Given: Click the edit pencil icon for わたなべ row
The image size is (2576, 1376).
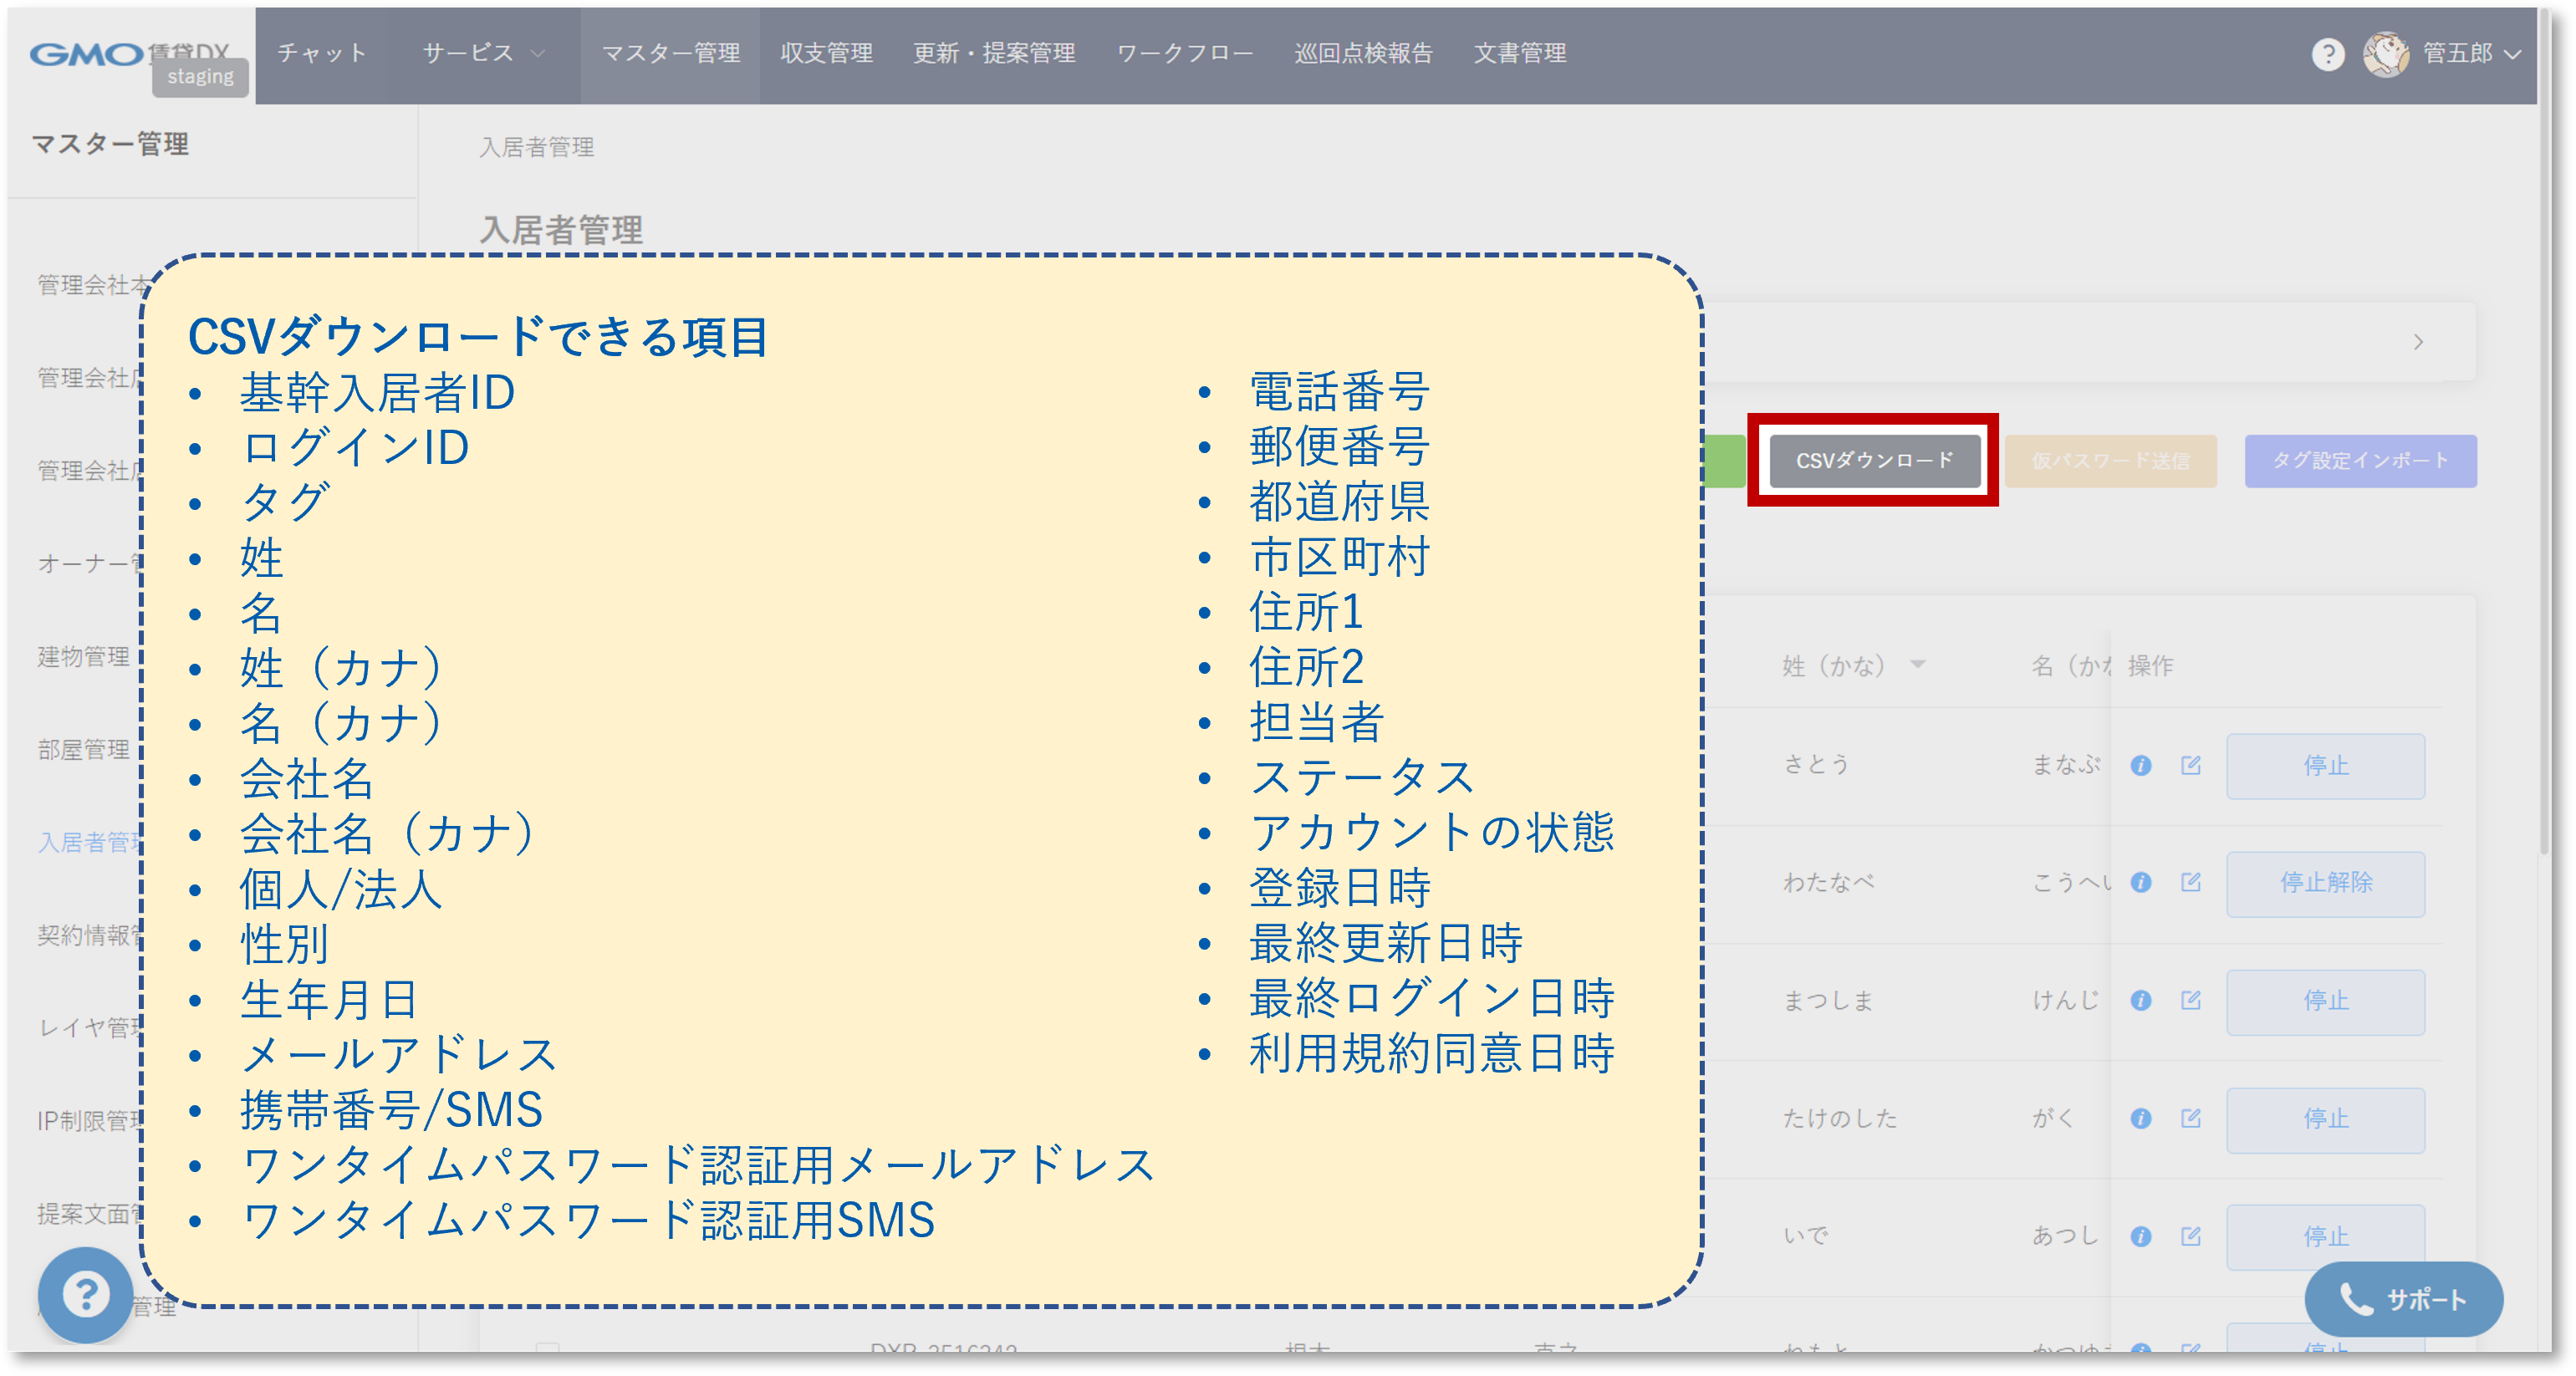Looking at the screenshot, I should [2191, 884].
